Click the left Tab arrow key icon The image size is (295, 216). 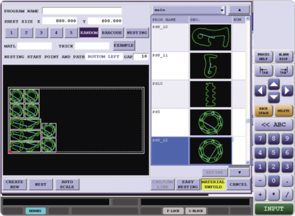[x=264, y=70]
